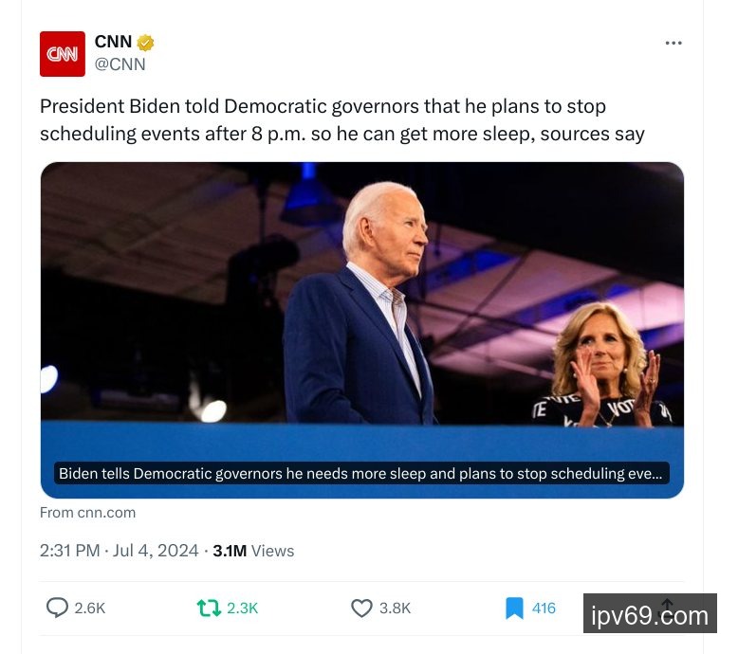
Task: Like the post with the heart icon
Action: pyautogui.click(x=361, y=608)
